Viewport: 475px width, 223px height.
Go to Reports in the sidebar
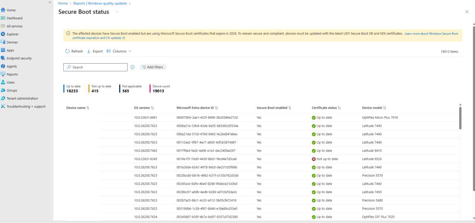tap(12, 74)
